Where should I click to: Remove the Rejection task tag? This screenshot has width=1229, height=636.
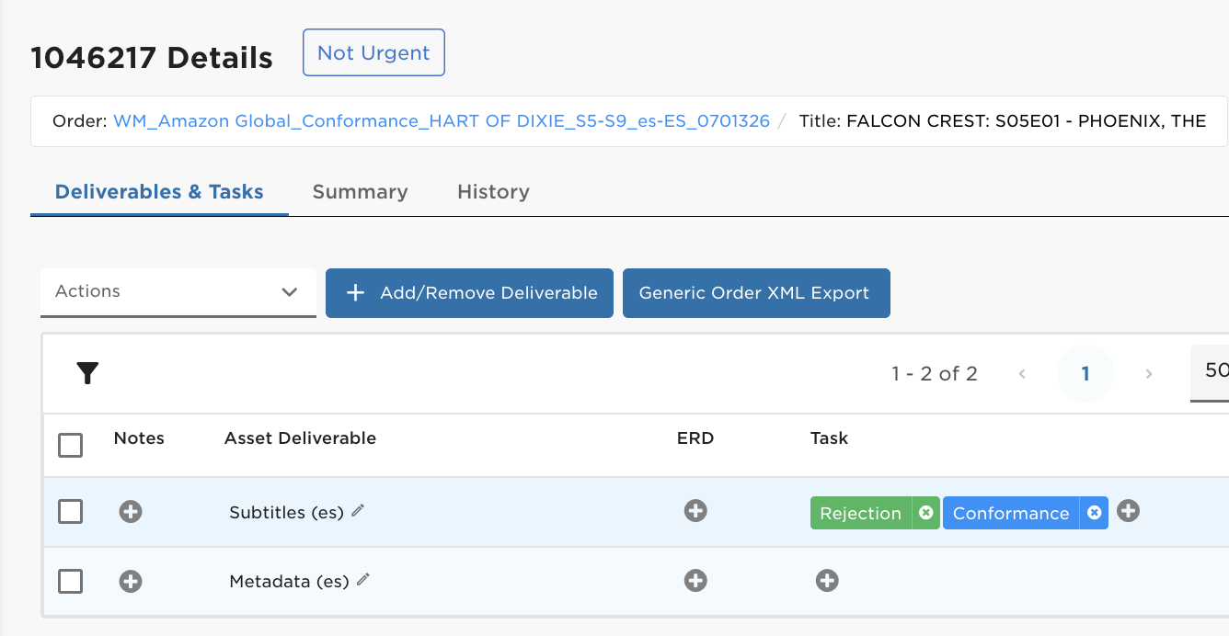coord(926,513)
